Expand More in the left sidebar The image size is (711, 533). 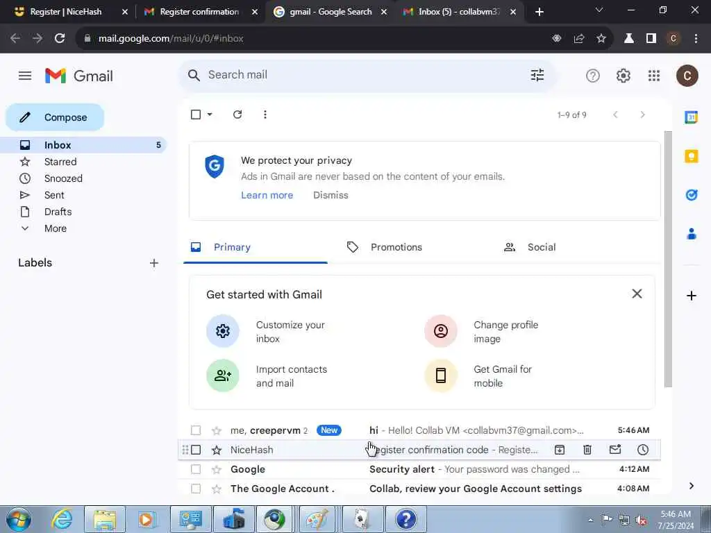[x=56, y=228]
